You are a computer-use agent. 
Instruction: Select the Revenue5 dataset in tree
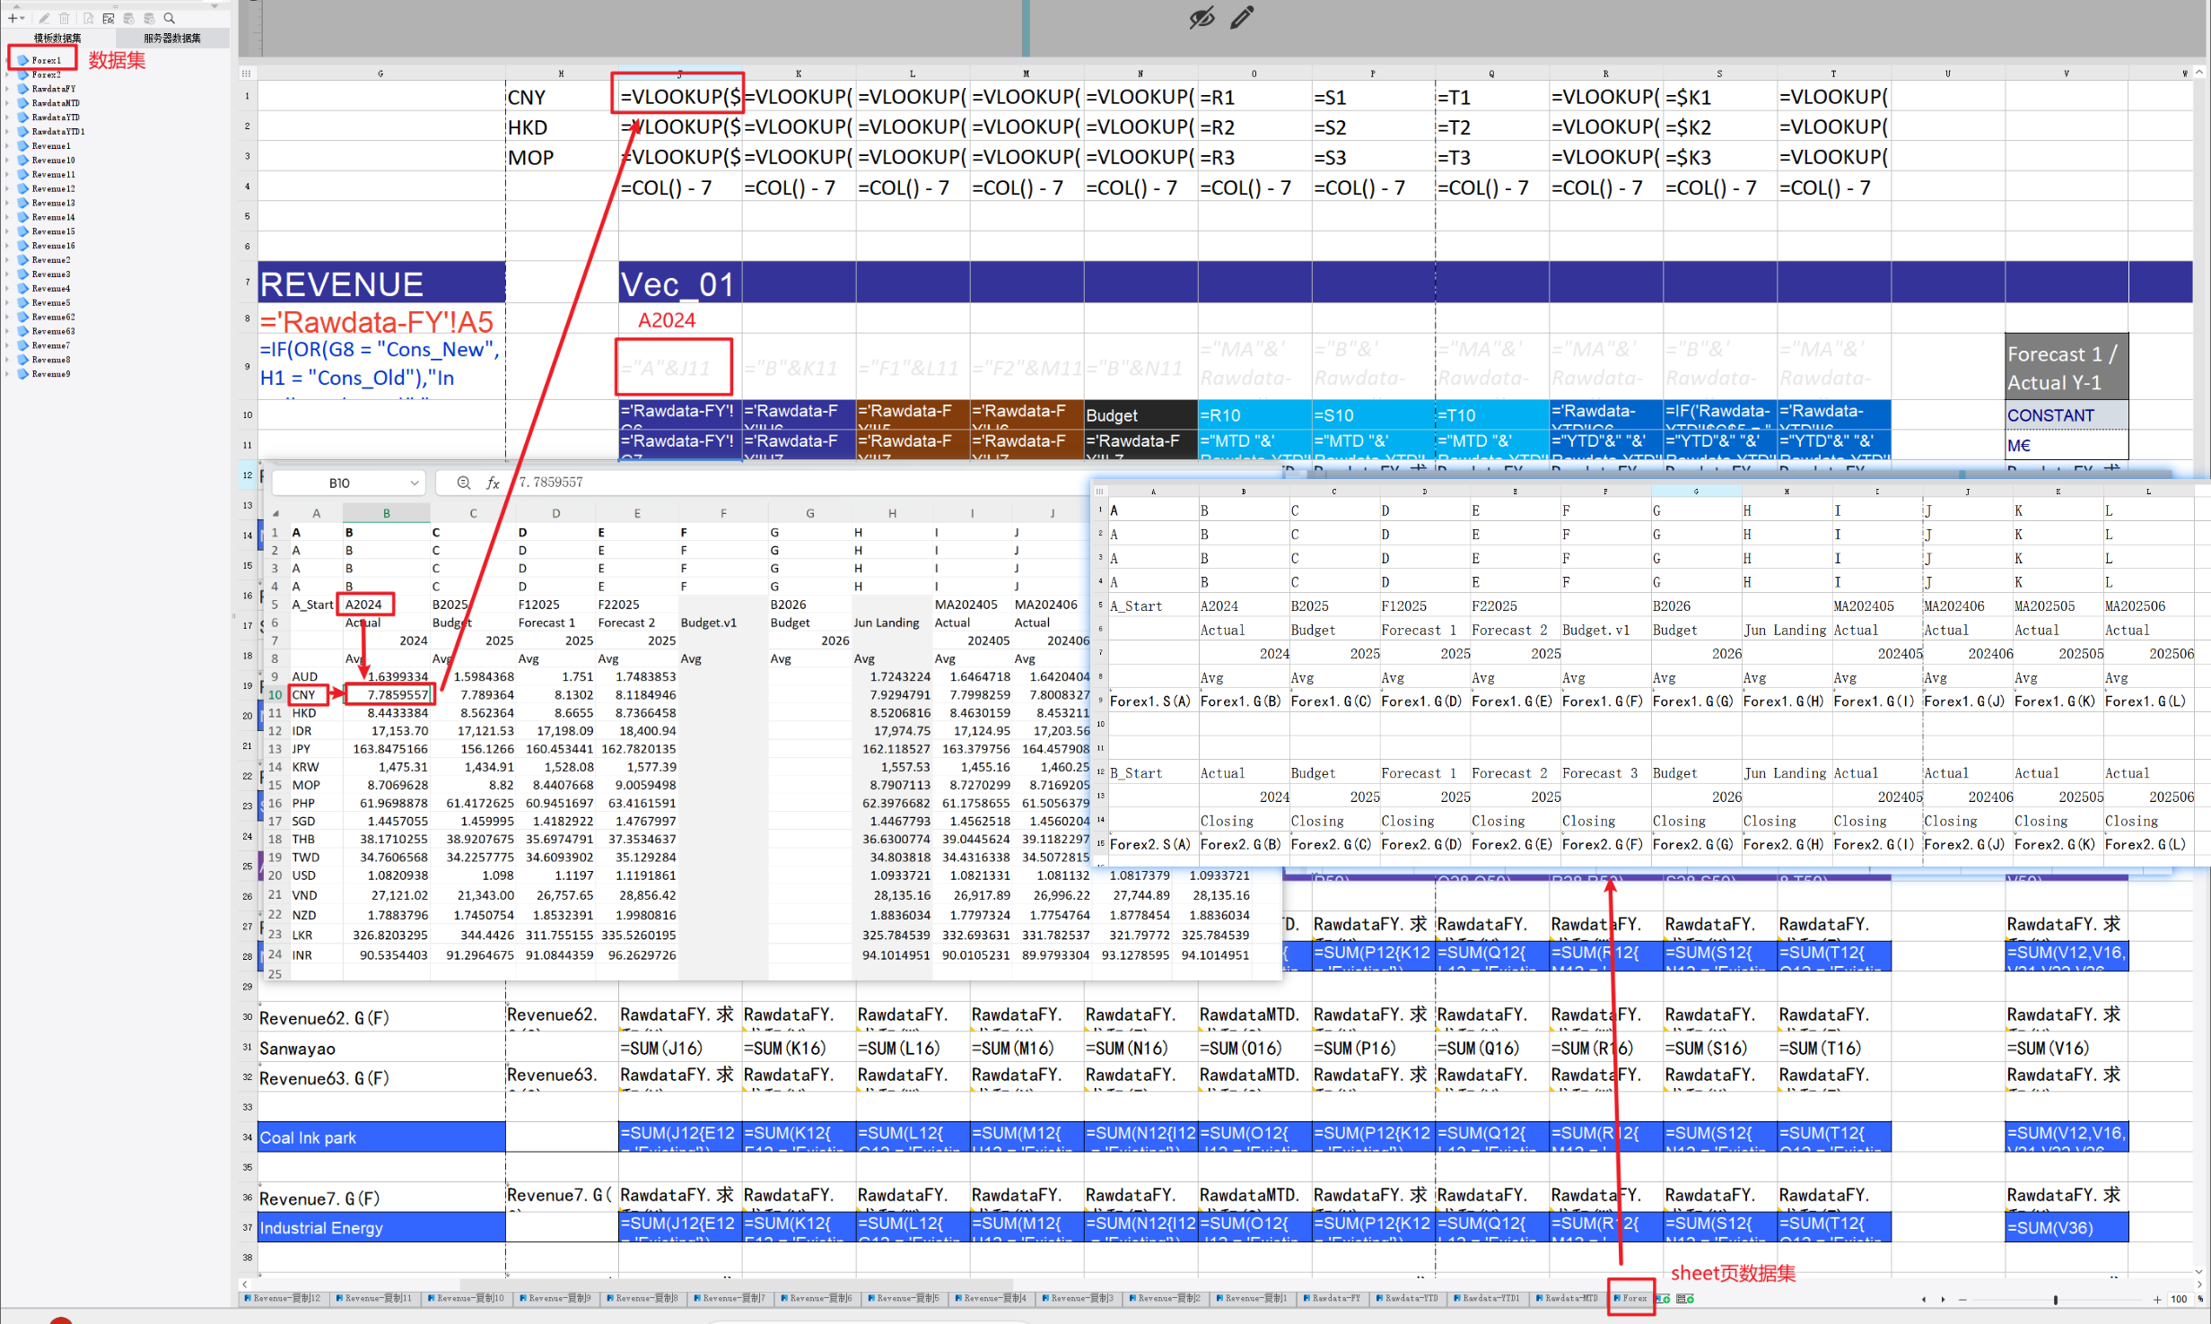pos(51,303)
